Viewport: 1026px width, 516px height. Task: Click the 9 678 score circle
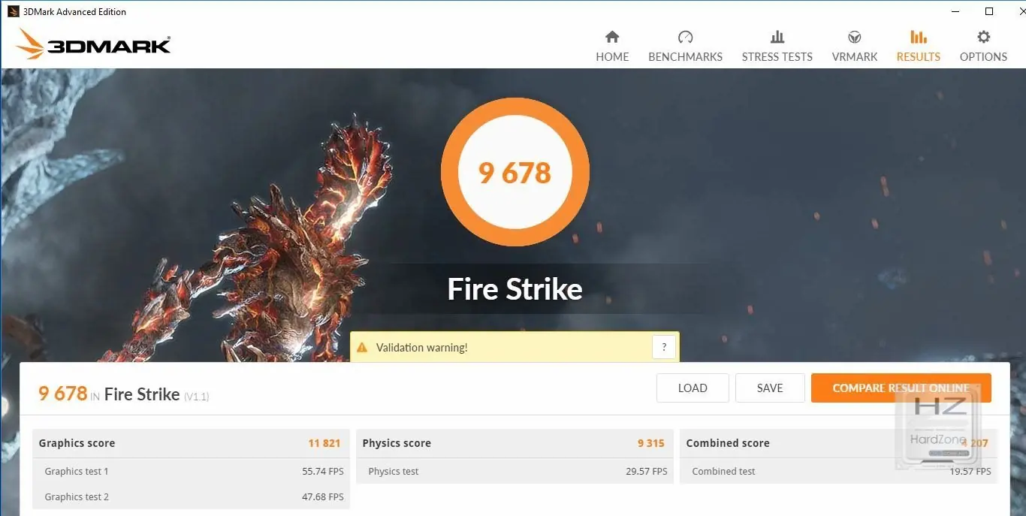coord(515,173)
